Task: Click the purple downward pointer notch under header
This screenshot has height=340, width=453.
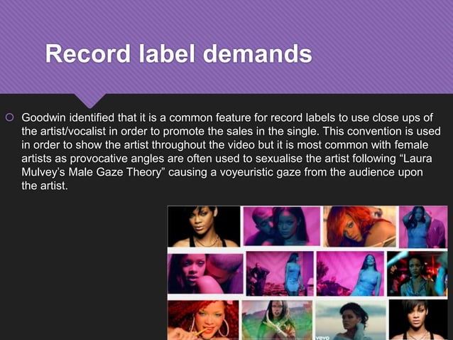Action: coord(90,100)
